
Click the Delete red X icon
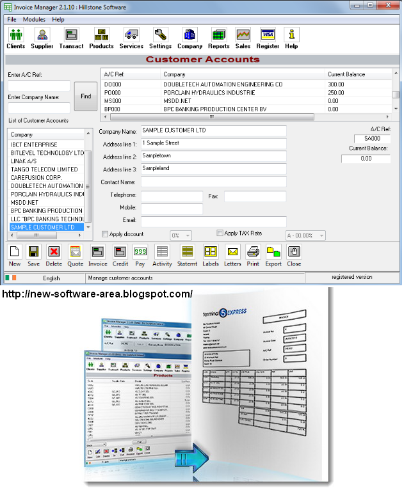54,251
